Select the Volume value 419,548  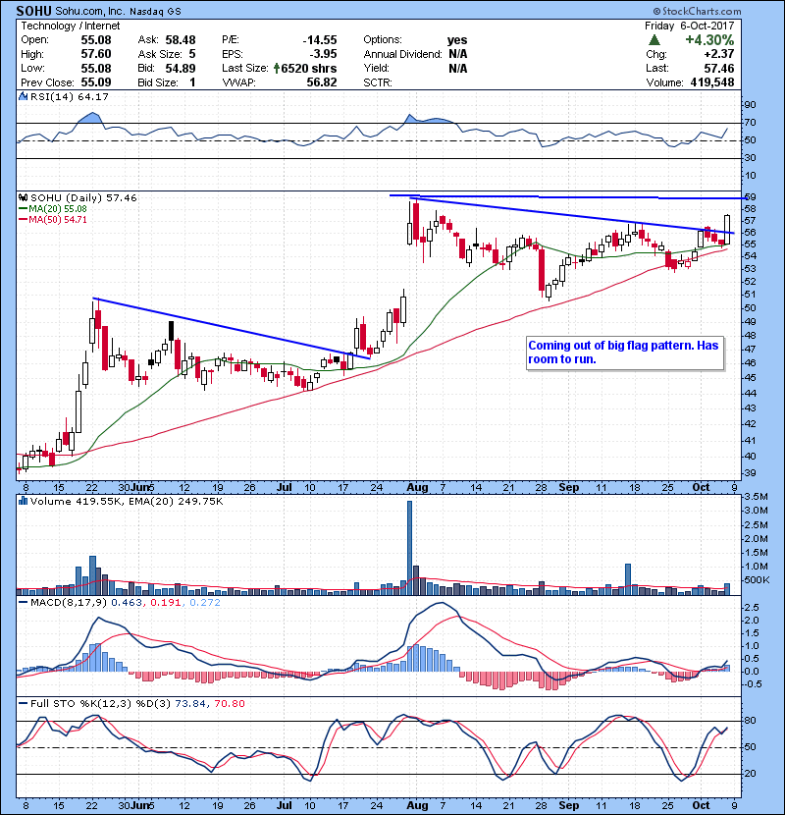pyautogui.click(x=712, y=82)
